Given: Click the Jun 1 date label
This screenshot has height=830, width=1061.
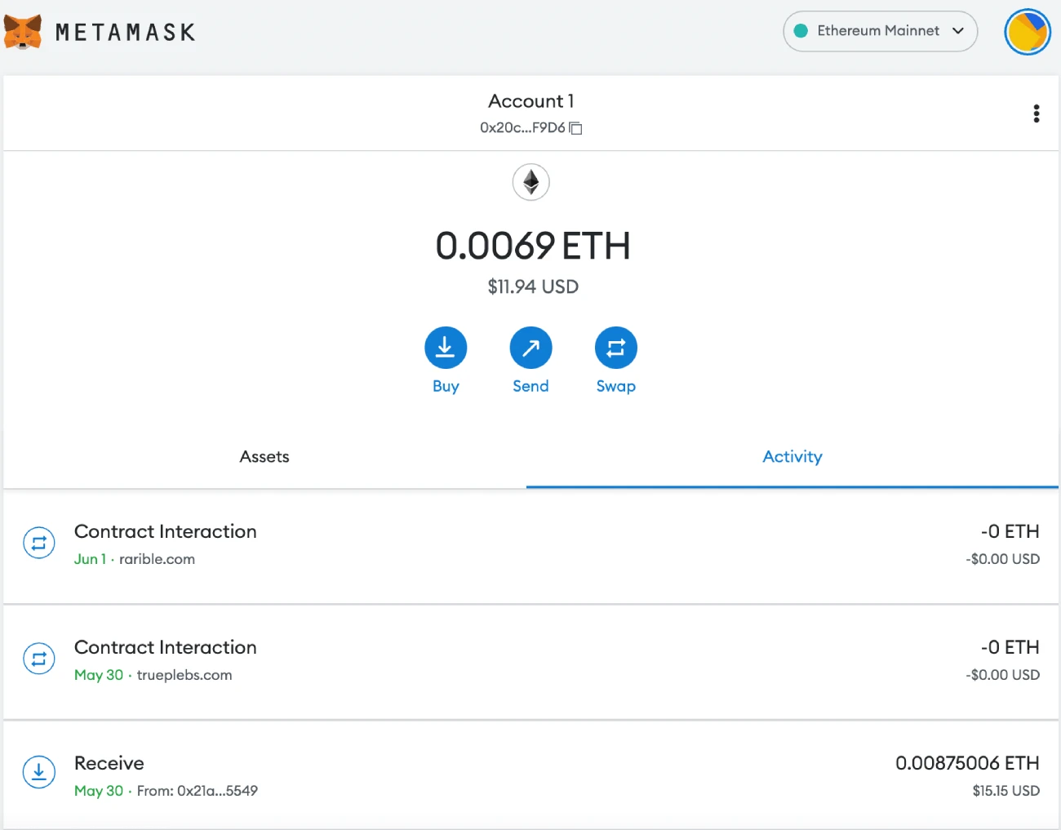Looking at the screenshot, I should click(x=90, y=559).
